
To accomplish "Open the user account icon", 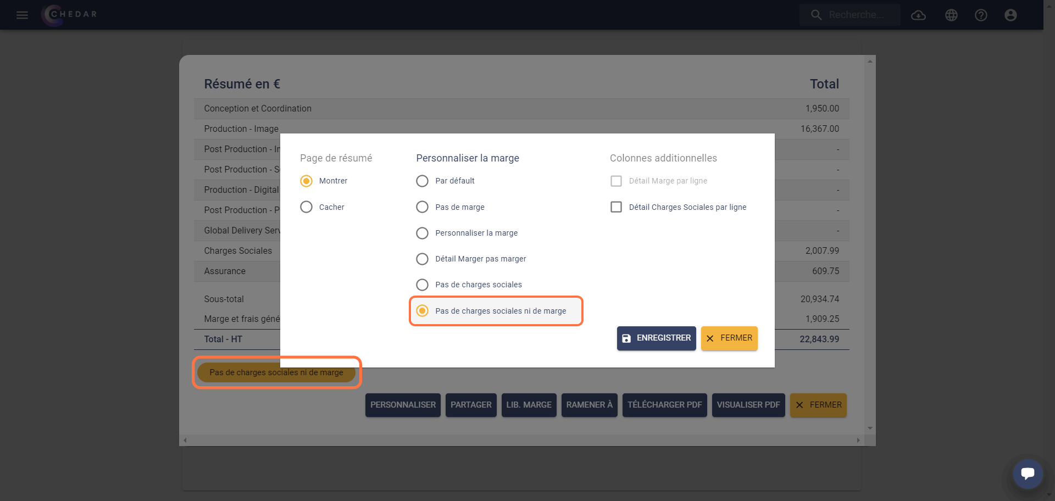I will coord(1010,15).
